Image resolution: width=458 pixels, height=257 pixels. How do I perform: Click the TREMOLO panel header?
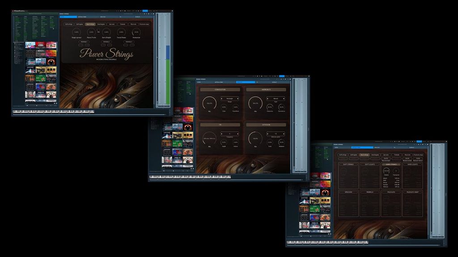370,192
